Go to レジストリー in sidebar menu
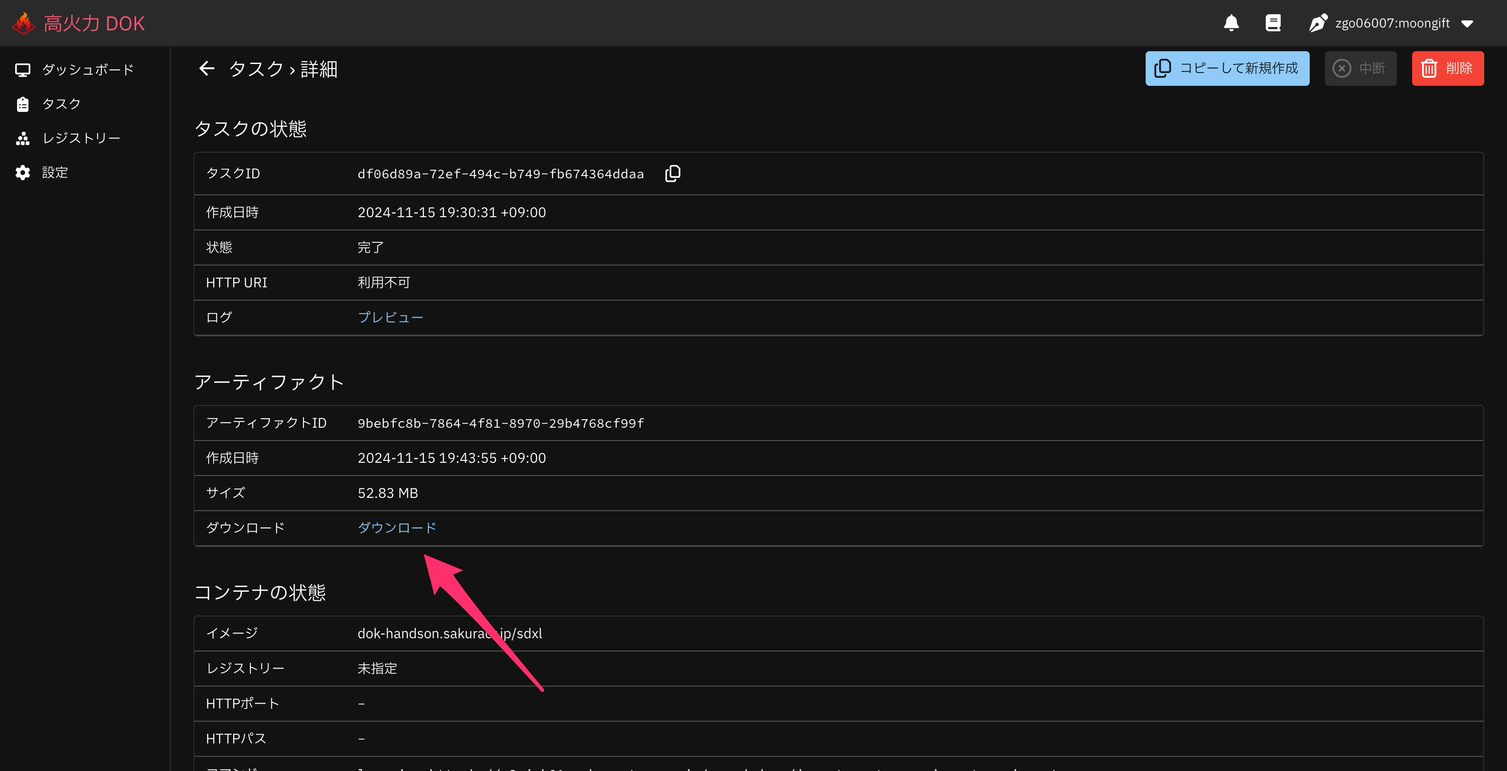 pyautogui.click(x=81, y=138)
